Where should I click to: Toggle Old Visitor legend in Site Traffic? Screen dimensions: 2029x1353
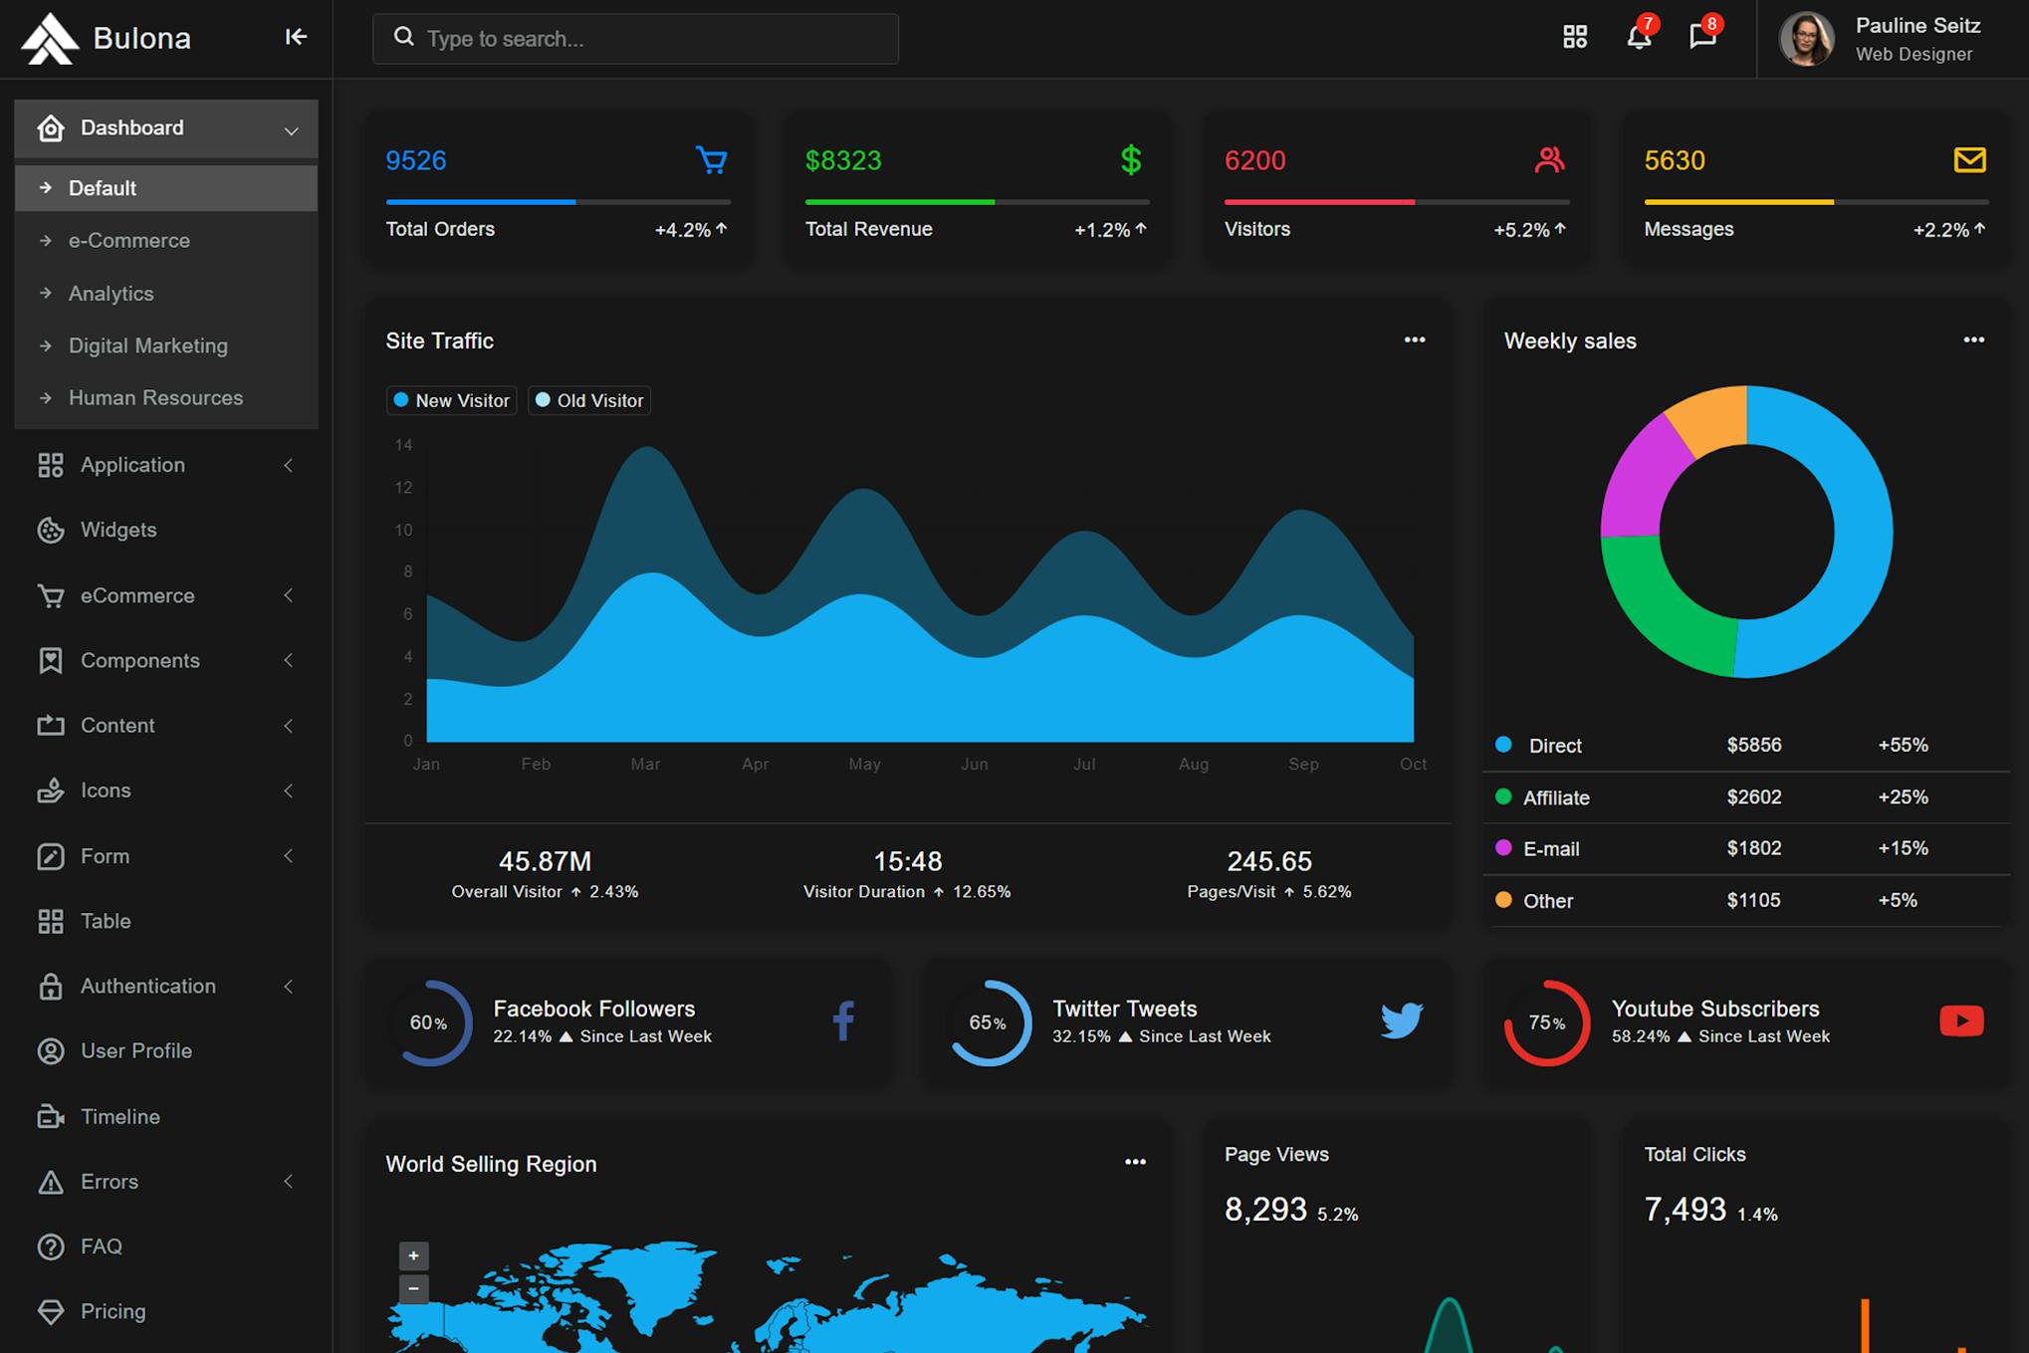tap(589, 400)
